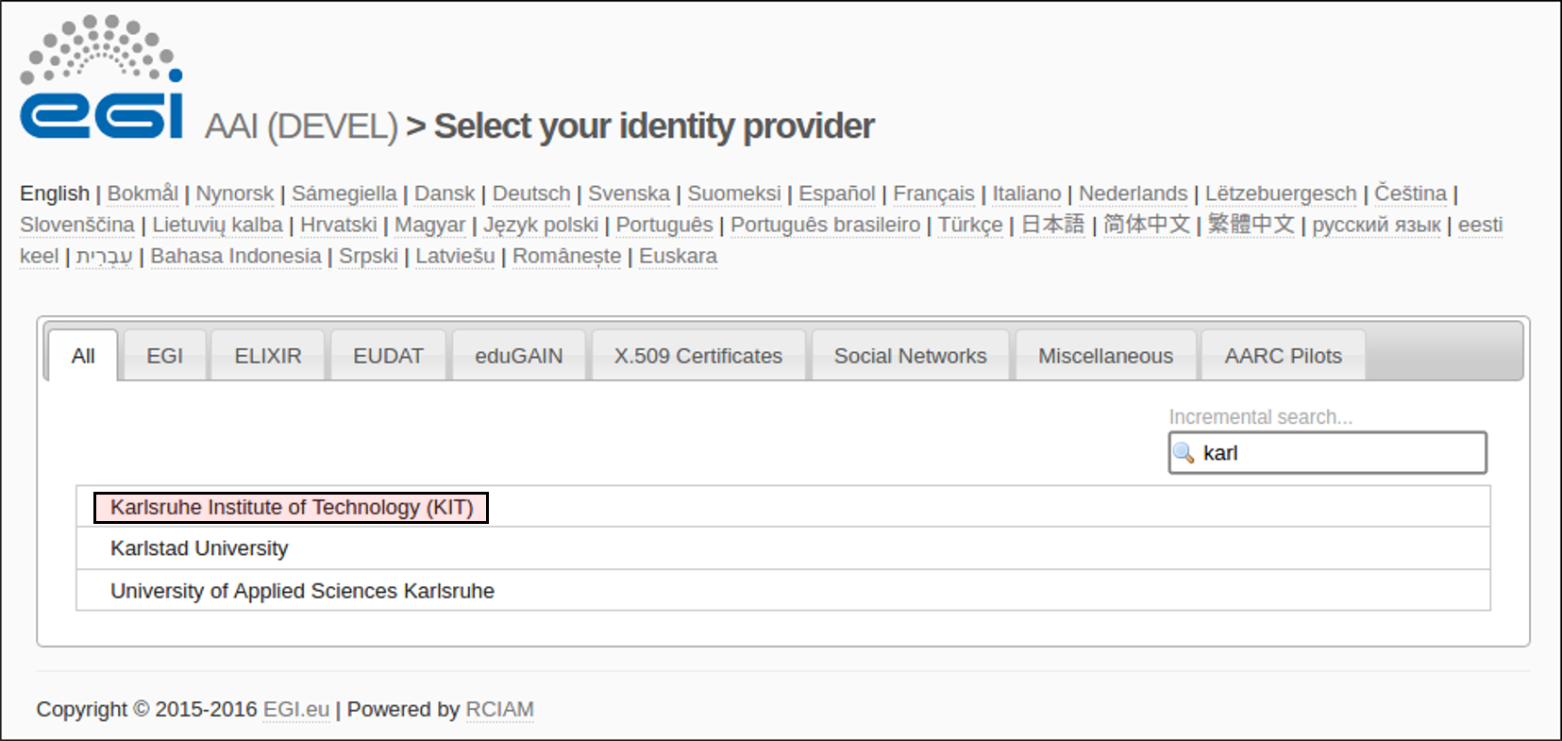This screenshot has width=1562, height=741.
Task: Click the incremental search field
Action: tap(1328, 453)
